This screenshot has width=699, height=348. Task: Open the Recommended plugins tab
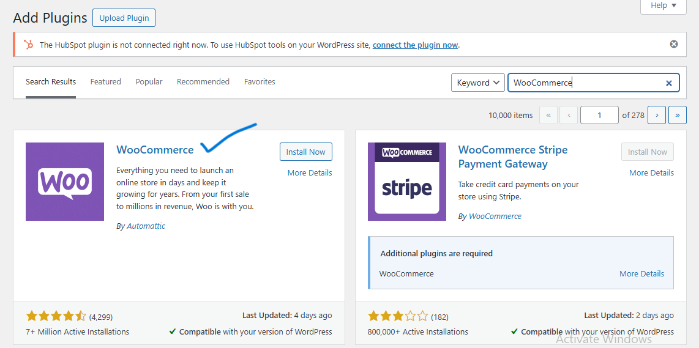point(203,82)
